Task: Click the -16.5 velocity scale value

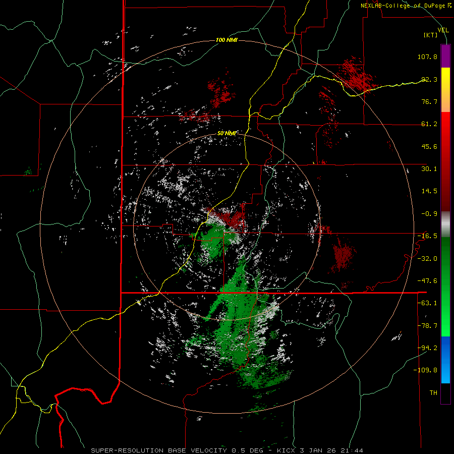Action: (x=427, y=236)
